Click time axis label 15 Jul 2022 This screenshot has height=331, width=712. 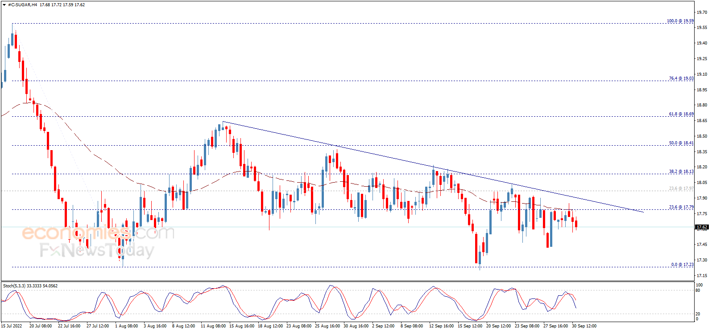11,326
